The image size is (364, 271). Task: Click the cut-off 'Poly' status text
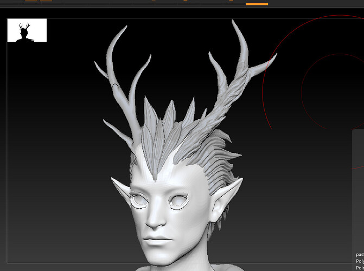point(360,261)
